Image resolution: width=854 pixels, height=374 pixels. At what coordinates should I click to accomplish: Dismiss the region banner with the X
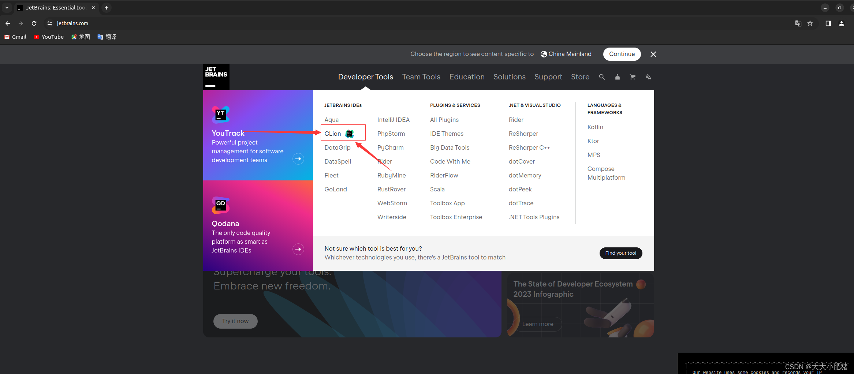click(x=653, y=54)
